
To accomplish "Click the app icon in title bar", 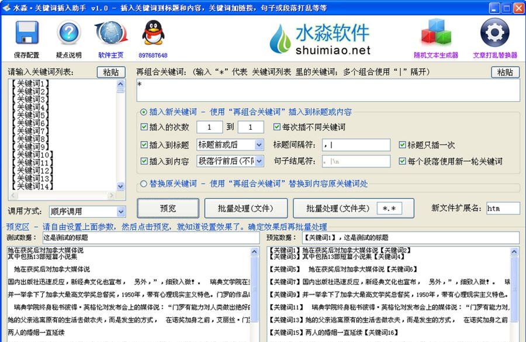I will pos(6,8).
